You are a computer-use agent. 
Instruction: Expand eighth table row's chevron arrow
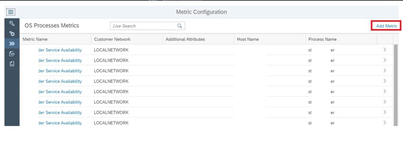[385, 122]
